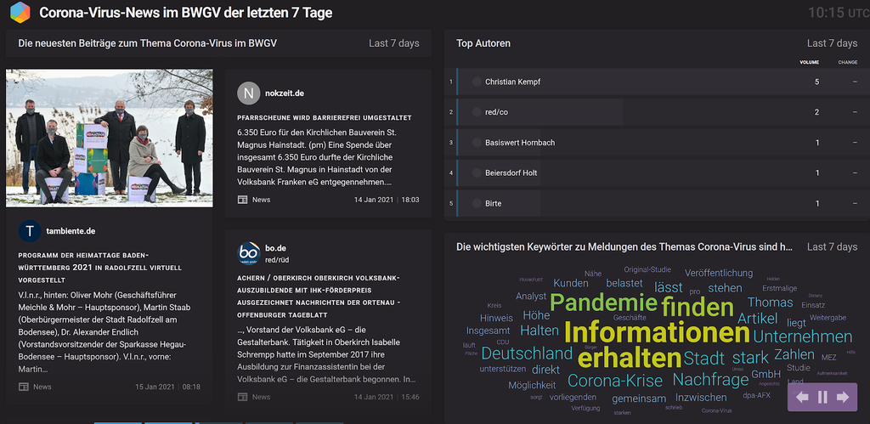Open 'Last 7 days' range in keywords panel
Screen dimensions: 870x424
[x=832, y=247]
